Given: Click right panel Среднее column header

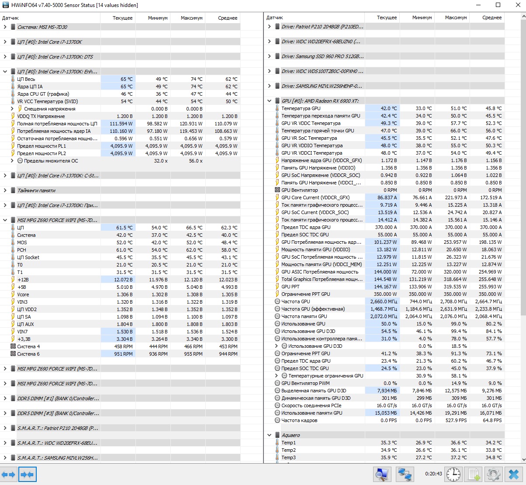Looking at the screenshot, I should pyautogui.click(x=487, y=17).
